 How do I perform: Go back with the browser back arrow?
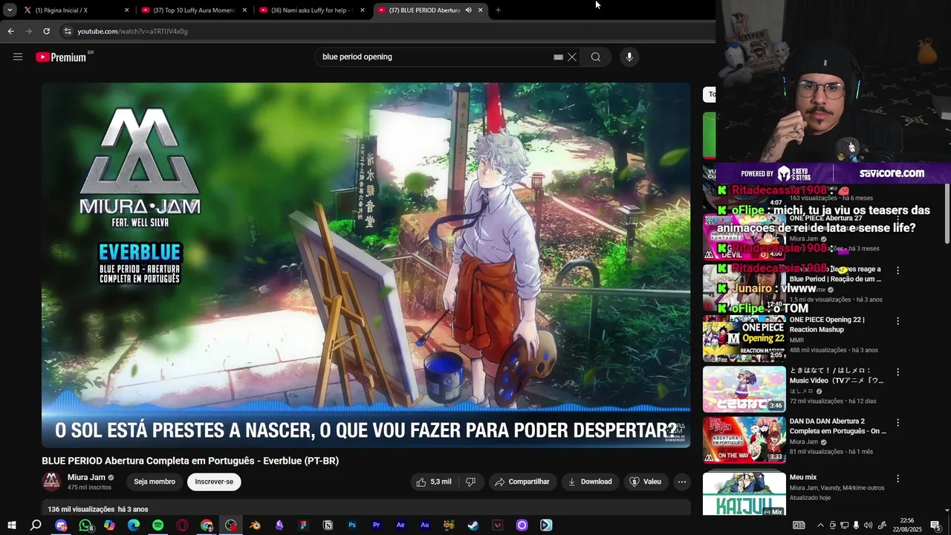tap(10, 31)
